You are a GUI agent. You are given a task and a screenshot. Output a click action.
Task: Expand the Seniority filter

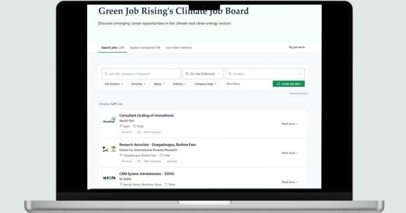138,84
